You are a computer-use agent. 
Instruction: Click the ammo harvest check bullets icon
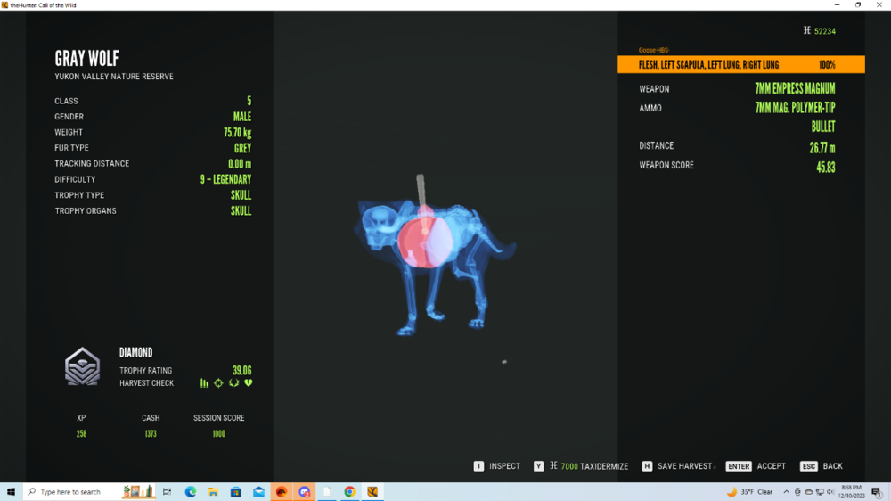pyautogui.click(x=204, y=383)
